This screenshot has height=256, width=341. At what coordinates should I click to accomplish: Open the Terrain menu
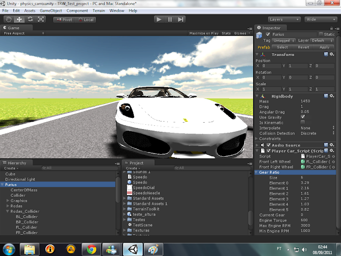(x=99, y=11)
